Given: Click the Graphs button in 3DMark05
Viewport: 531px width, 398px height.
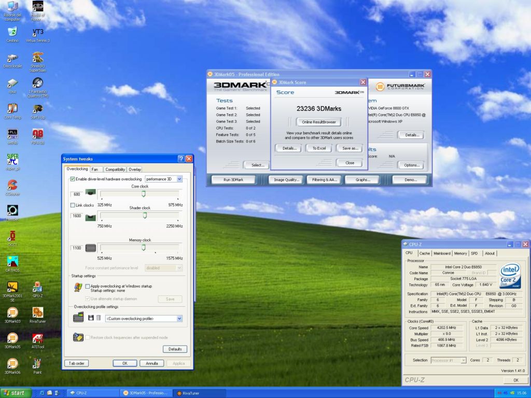Looking at the screenshot, I should click(362, 180).
